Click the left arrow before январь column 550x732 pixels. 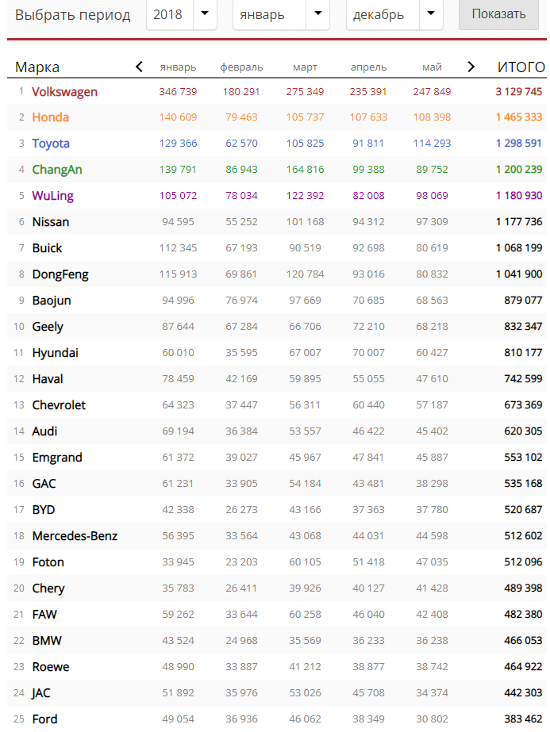click(139, 67)
